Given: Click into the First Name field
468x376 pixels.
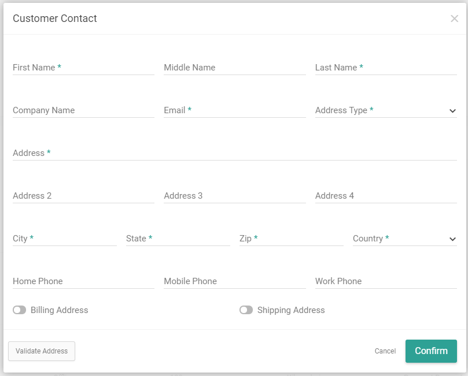Looking at the screenshot, I should click(x=83, y=68).
